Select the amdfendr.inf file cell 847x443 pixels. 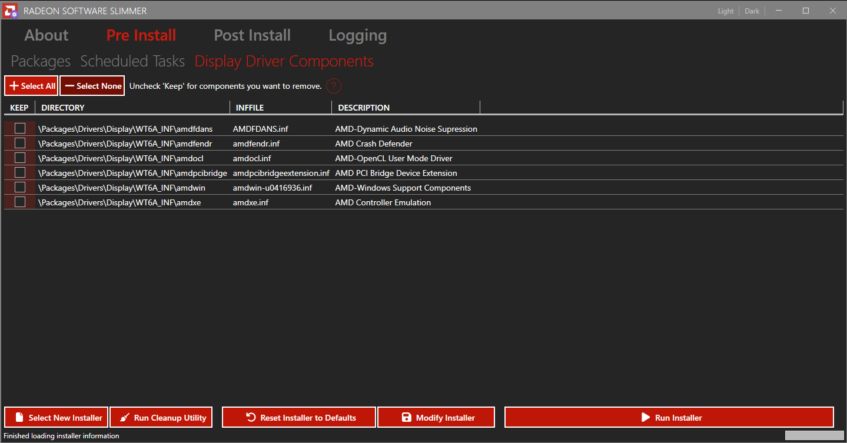pos(256,144)
